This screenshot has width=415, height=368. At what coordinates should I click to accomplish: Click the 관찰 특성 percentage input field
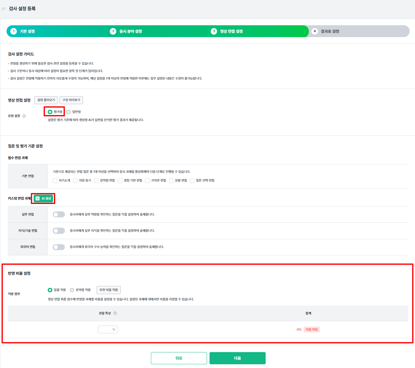pyautogui.click(x=108, y=329)
